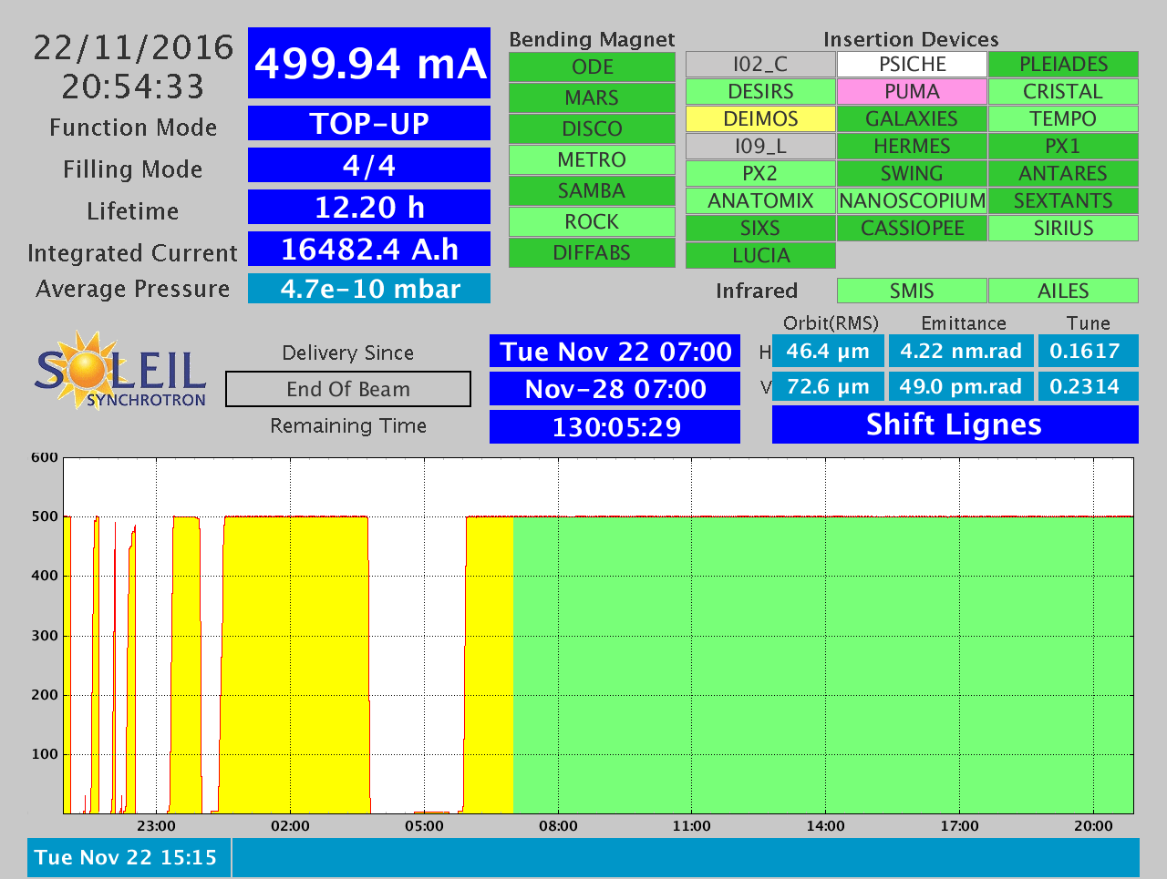The height and width of the screenshot is (879, 1167).
Task: Click the white PSICHE beamline box
Action: pos(912,65)
